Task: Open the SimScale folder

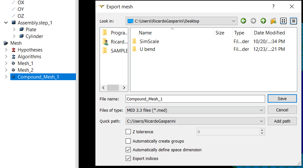Action: (149, 42)
